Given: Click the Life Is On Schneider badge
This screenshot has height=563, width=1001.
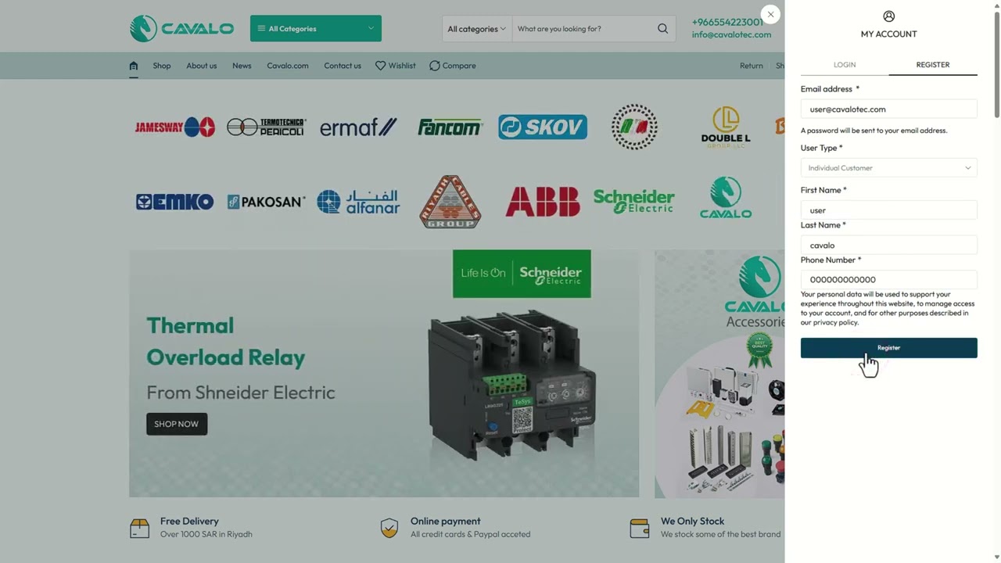Looking at the screenshot, I should click(522, 274).
